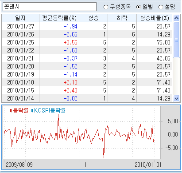The width and height of the screenshot is (182, 173).
Task: Click the 일자 column header
Action: point(20,18)
